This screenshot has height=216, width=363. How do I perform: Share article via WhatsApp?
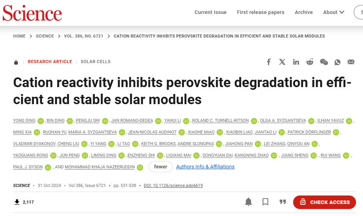(x=337, y=62)
